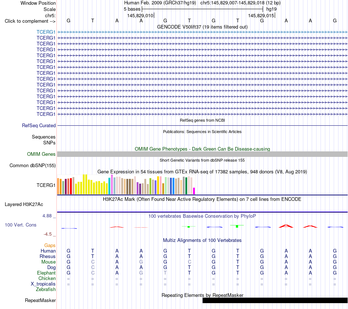Click the gray OMIM Genes bar
The image size is (348, 309).
pyautogui.click(x=202, y=154)
